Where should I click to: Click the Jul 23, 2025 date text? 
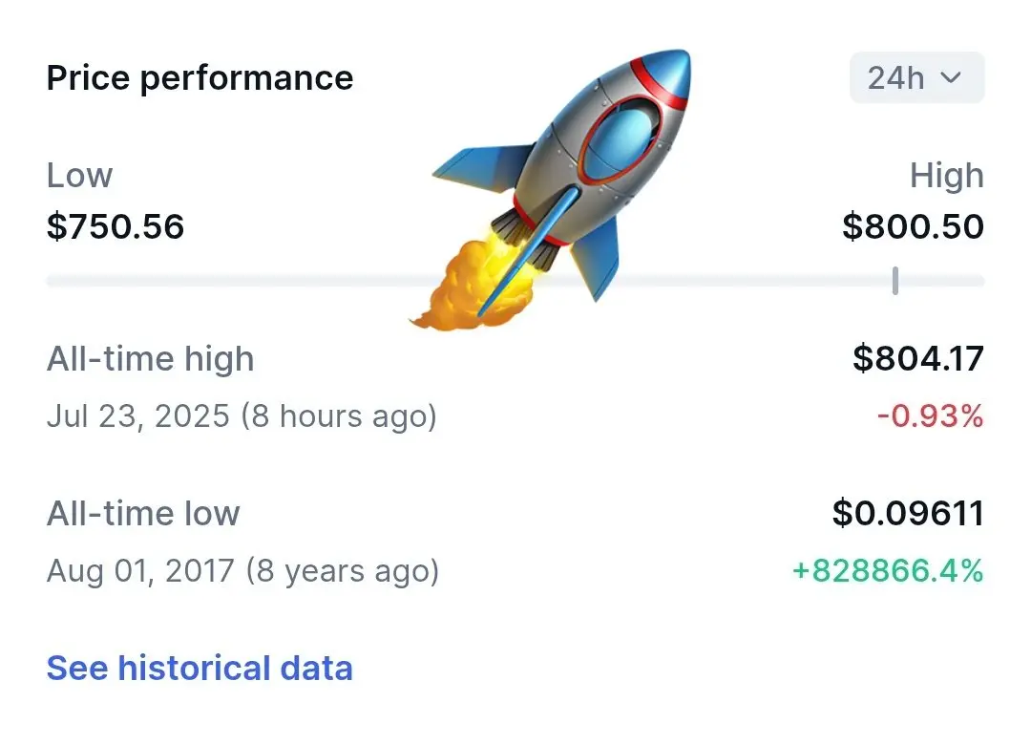(138, 415)
